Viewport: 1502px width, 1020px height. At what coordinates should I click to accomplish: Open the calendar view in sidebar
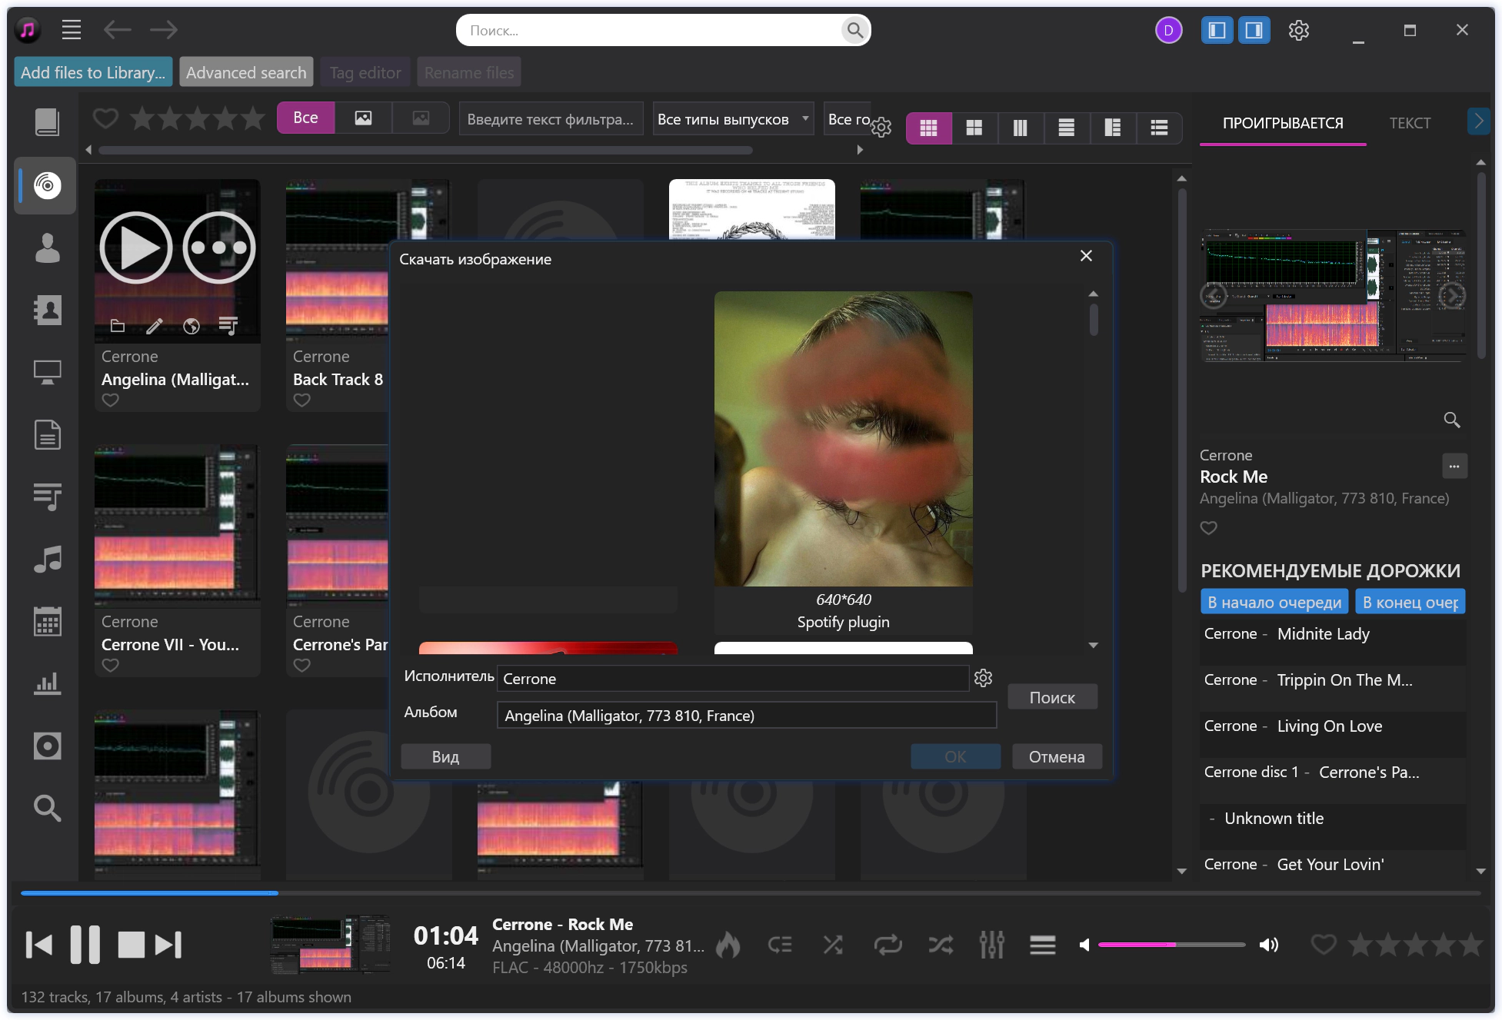coord(47,621)
